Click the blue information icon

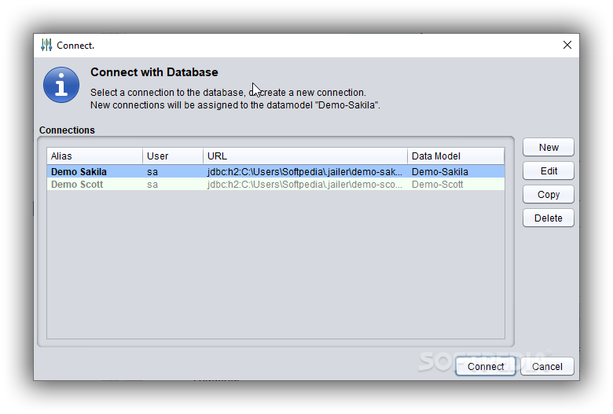61,85
